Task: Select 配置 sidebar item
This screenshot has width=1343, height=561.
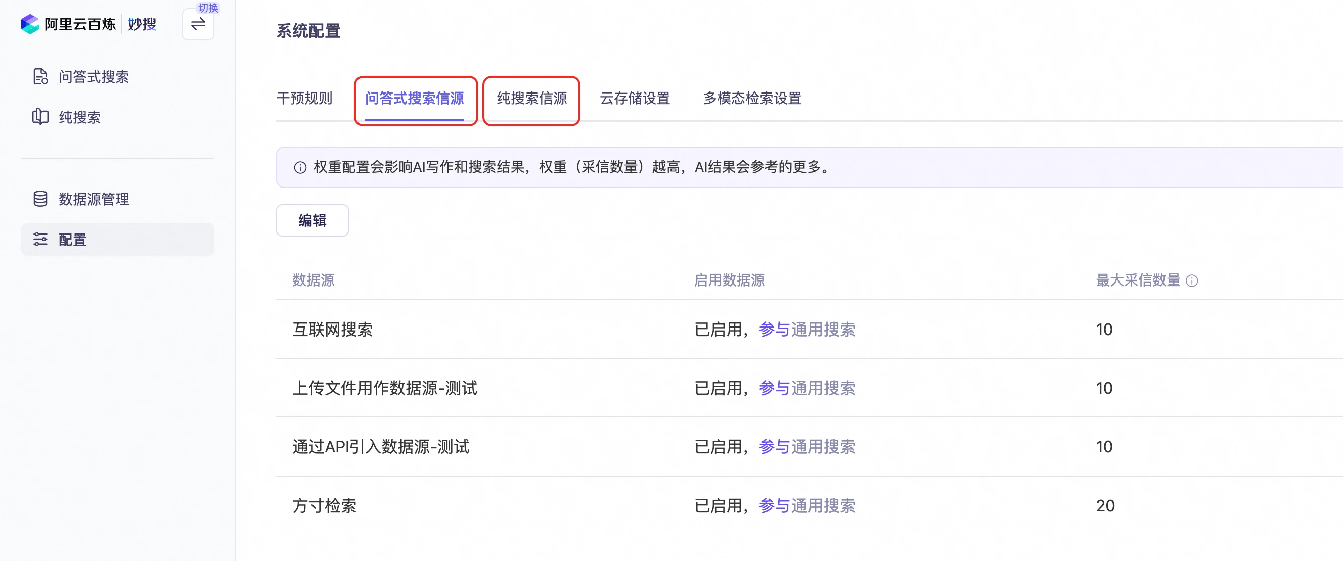Action: pyautogui.click(x=72, y=239)
